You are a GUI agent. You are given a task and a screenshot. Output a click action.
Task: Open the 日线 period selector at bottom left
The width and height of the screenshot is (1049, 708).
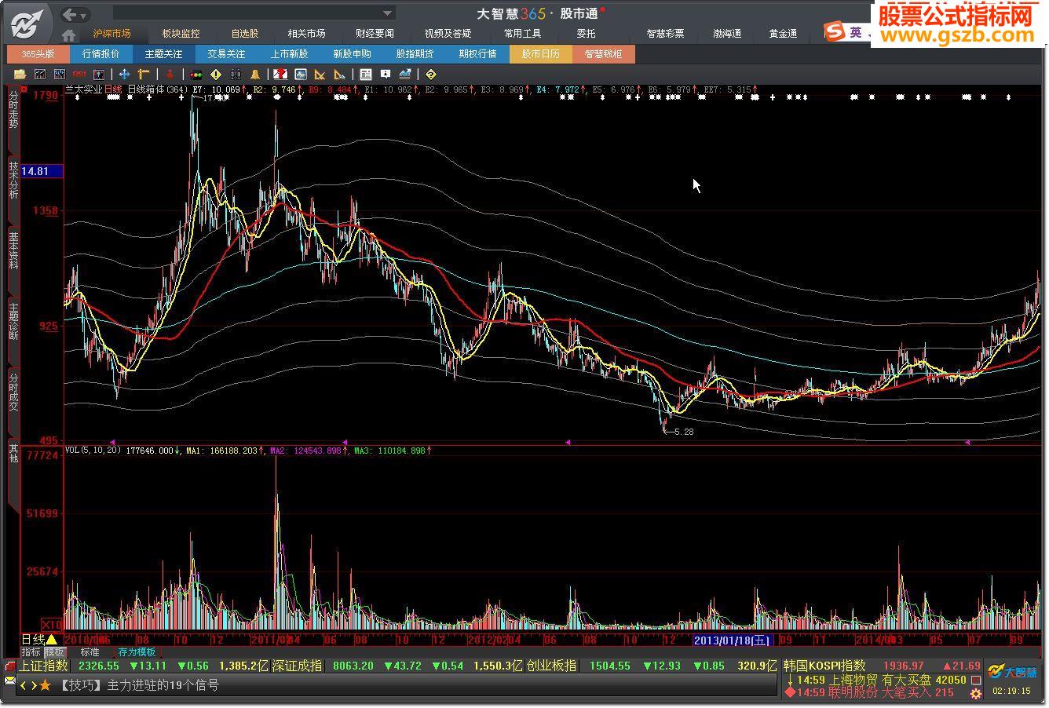click(x=39, y=640)
